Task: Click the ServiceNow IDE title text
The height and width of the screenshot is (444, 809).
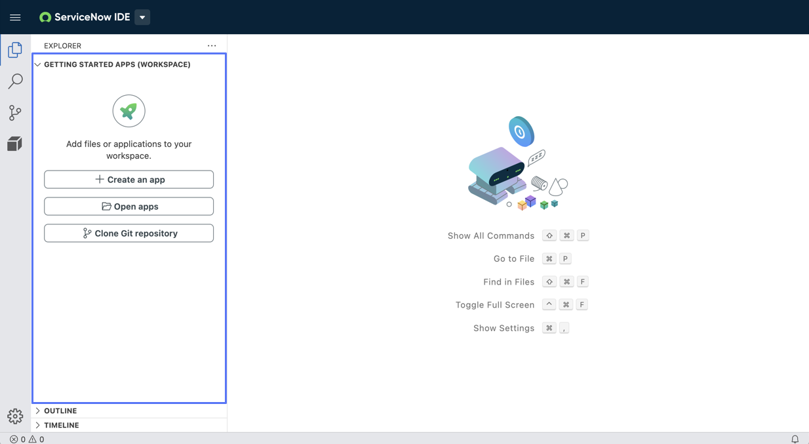Action: point(92,18)
